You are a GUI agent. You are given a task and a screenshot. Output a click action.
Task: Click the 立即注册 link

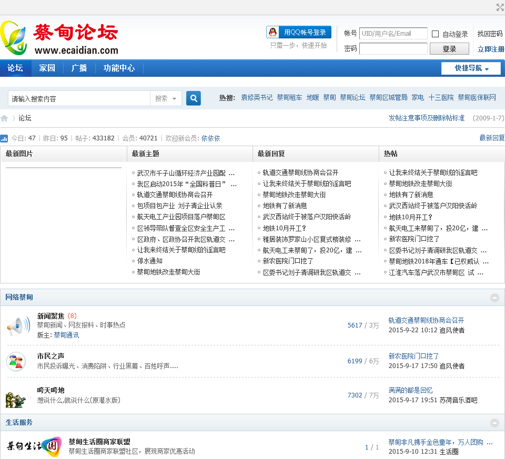tap(491, 49)
